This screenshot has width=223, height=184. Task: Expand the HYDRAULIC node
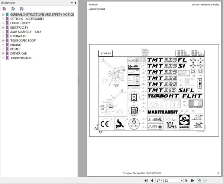tap(3, 36)
